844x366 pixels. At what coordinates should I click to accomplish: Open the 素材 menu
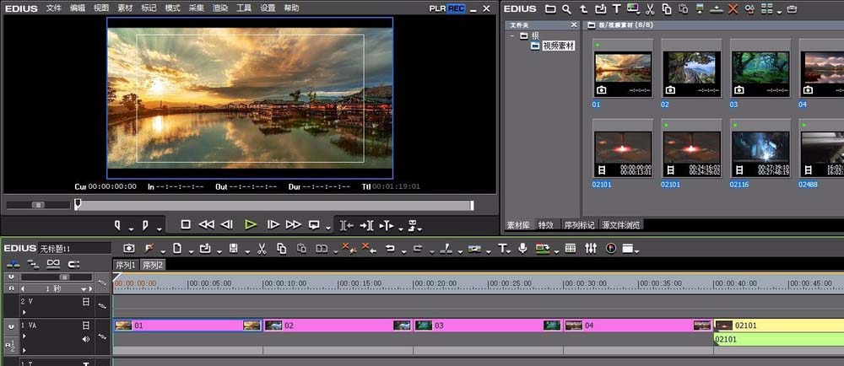click(x=125, y=8)
